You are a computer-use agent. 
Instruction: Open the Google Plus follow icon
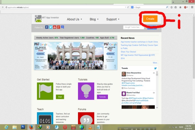(x=58, y=27)
